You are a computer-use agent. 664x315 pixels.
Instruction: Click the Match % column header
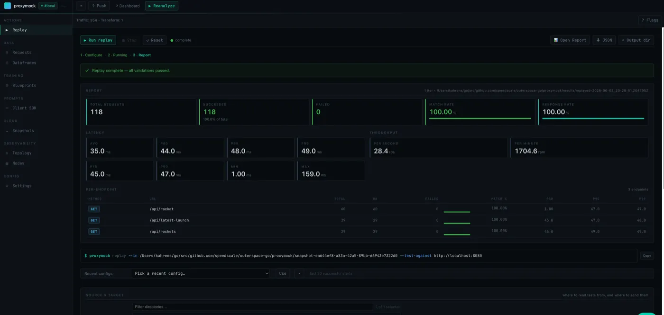coord(499,199)
